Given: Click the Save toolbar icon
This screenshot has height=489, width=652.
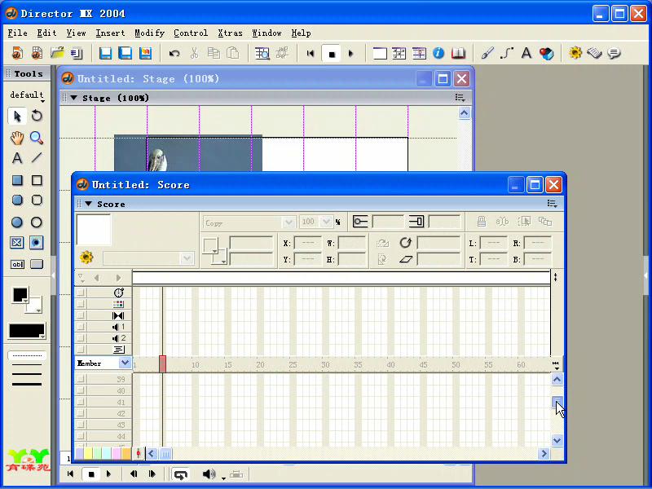Looking at the screenshot, I should (106, 53).
